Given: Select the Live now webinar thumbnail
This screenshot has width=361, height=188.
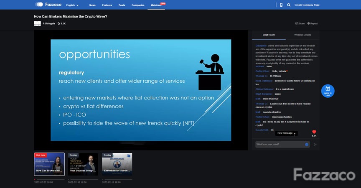Looking at the screenshot, I should pyautogui.click(x=49, y=164).
